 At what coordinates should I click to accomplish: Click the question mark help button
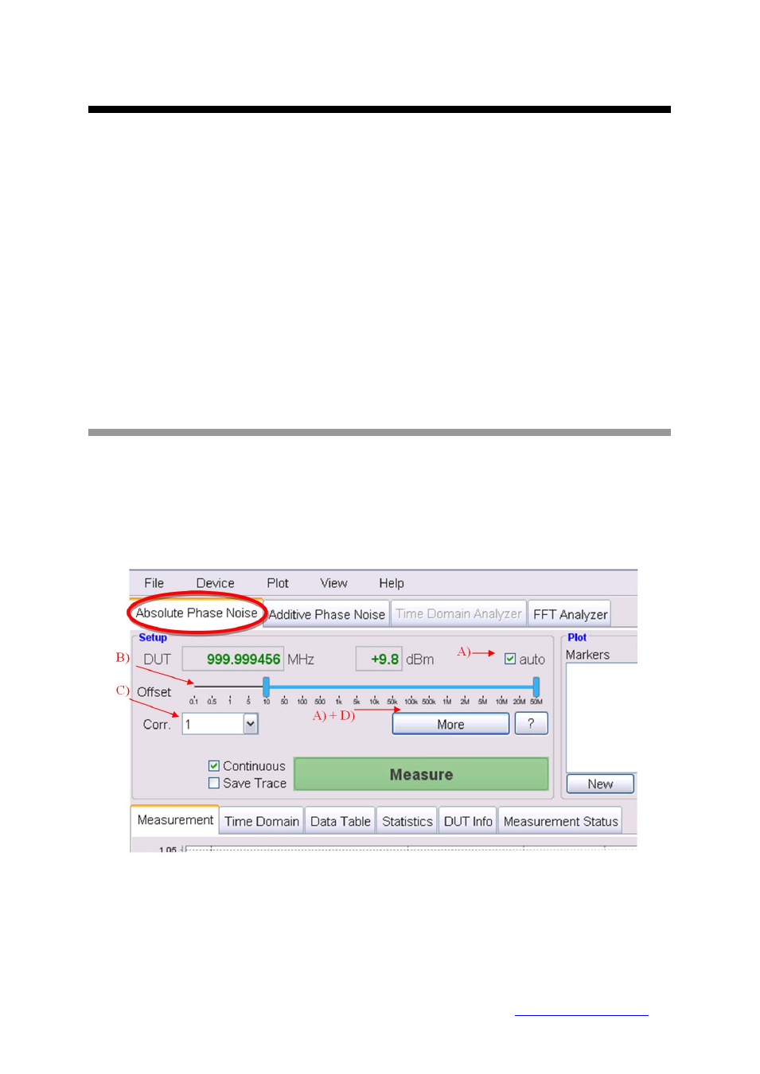(x=531, y=724)
